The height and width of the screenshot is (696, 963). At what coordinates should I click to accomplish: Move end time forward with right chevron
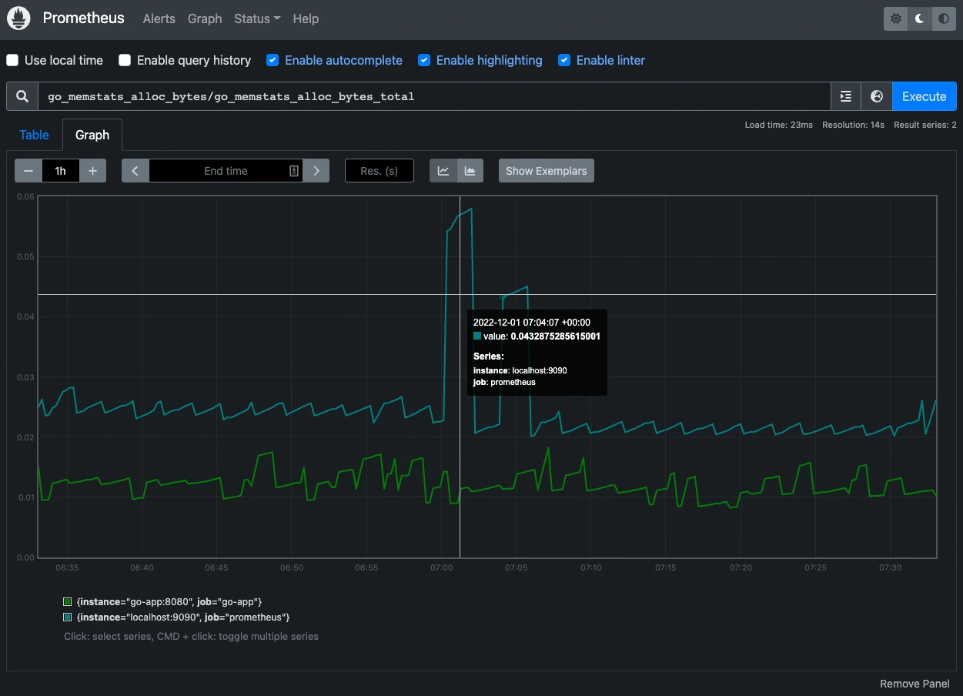coord(316,171)
